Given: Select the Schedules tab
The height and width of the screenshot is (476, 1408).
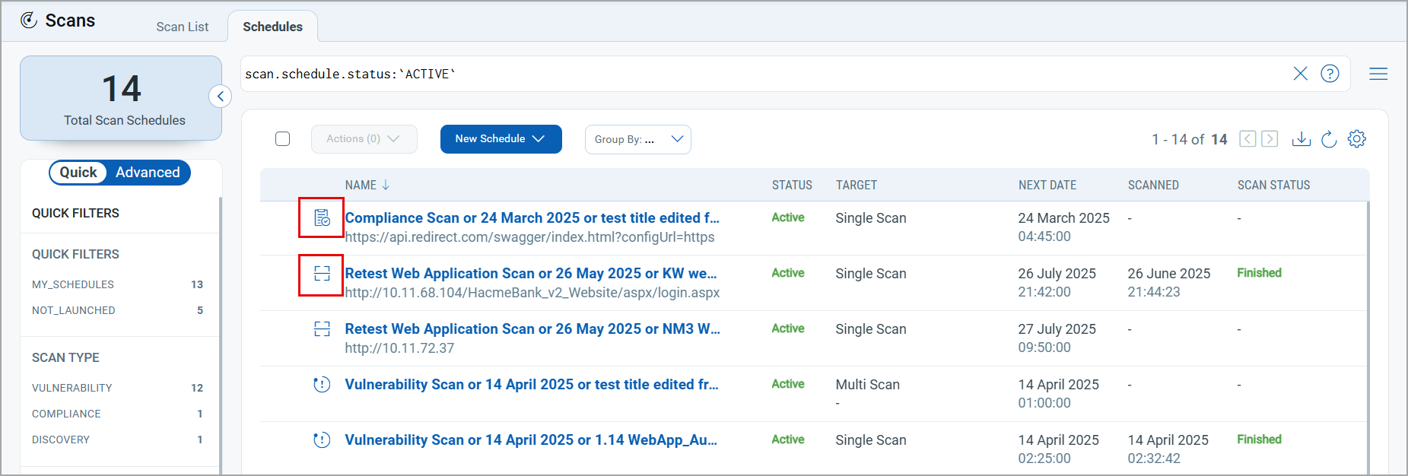Looking at the screenshot, I should point(272,27).
